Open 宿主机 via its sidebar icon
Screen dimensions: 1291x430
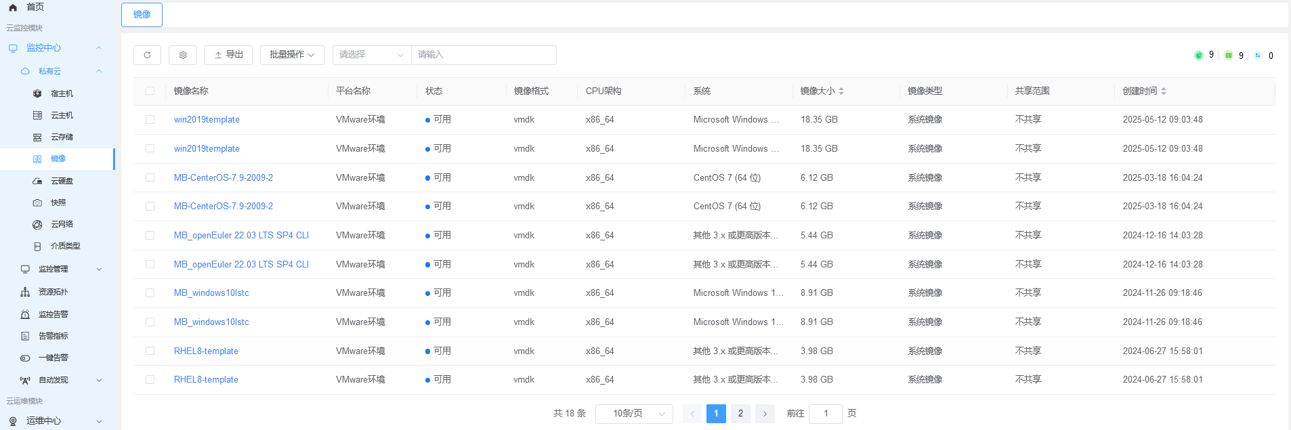tap(37, 93)
